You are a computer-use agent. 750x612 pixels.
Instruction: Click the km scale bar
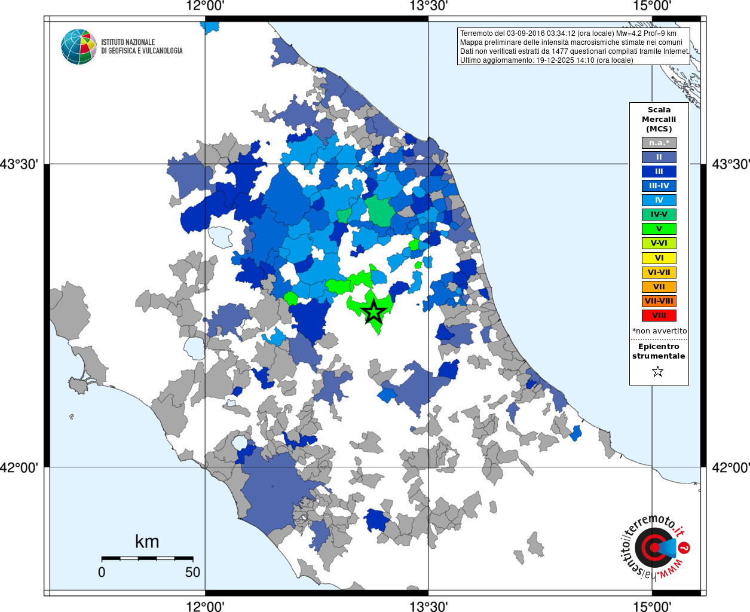147,558
